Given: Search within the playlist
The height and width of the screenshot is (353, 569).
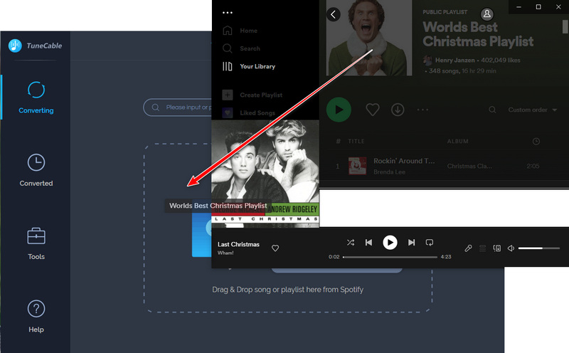Looking at the screenshot, I should point(492,110).
